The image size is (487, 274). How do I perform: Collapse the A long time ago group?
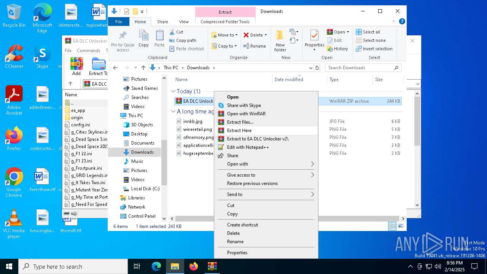point(173,112)
